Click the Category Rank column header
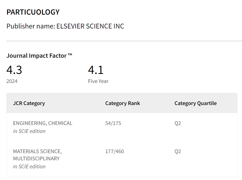 122,103
